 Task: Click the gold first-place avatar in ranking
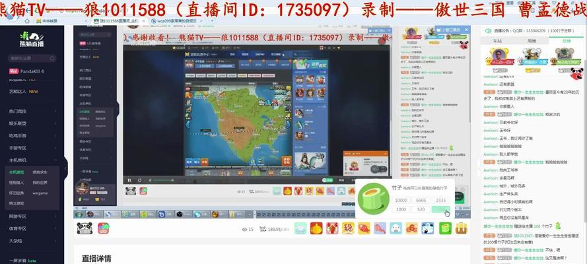coord(499,55)
